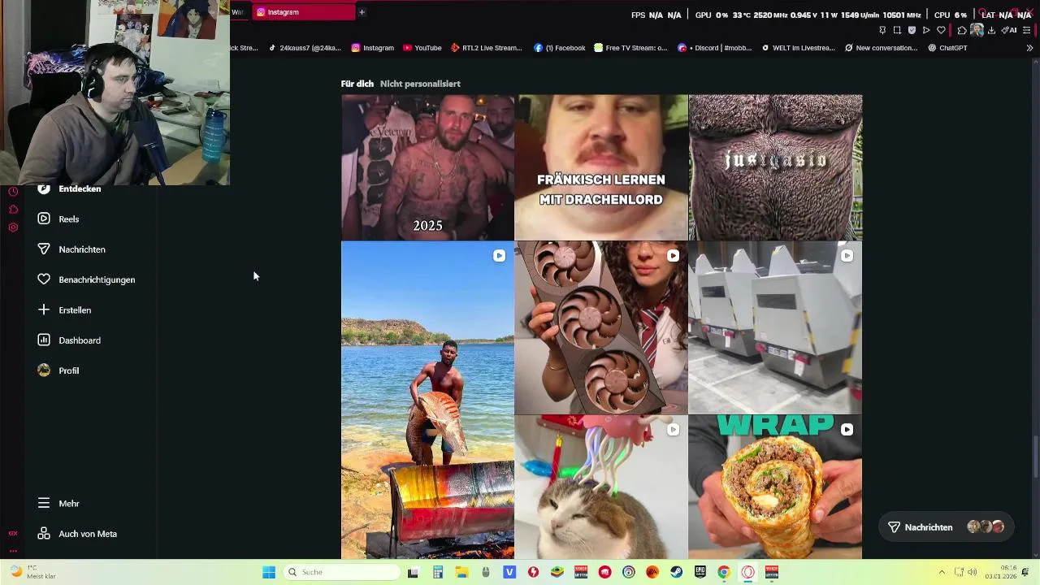Image resolution: width=1040 pixels, height=585 pixels.
Task: Open the volume icon in system tray
Action: [973, 572]
